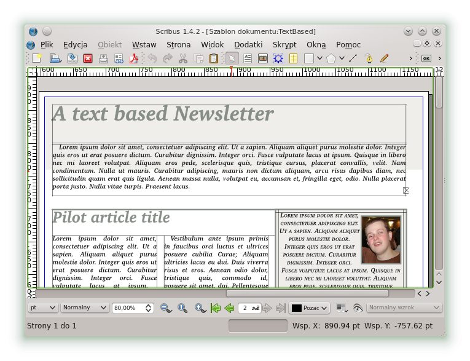Screen dimensions: 470x361
Task: Click the New document icon
Action: pos(37,58)
